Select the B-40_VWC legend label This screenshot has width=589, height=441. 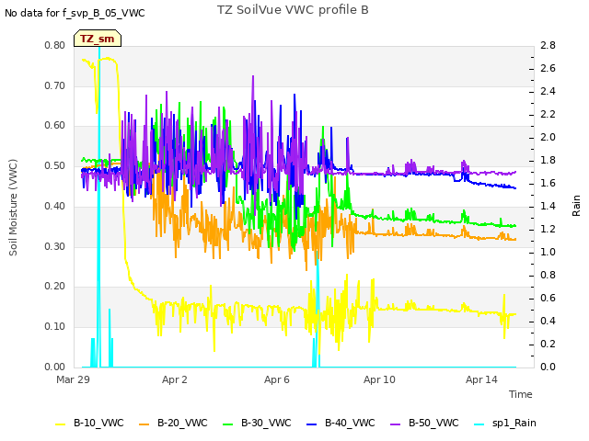click(x=350, y=423)
